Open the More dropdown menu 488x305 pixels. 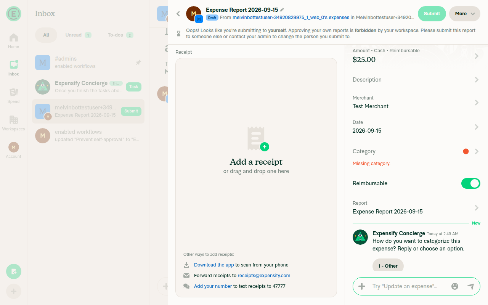point(465,14)
